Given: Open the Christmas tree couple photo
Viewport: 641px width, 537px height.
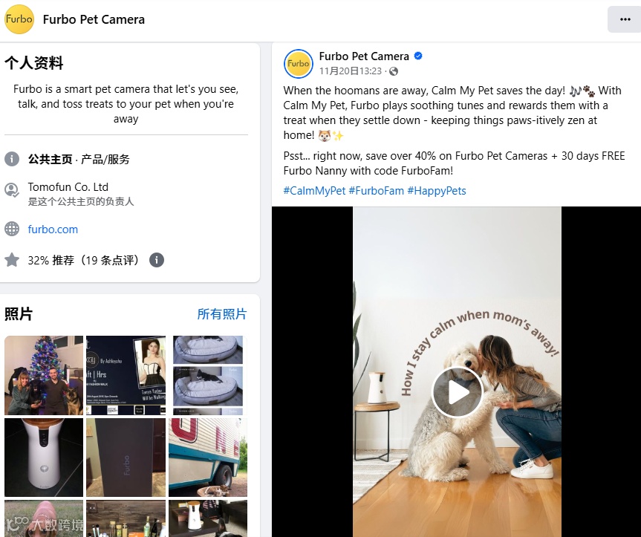Looking at the screenshot, I should click(x=44, y=375).
